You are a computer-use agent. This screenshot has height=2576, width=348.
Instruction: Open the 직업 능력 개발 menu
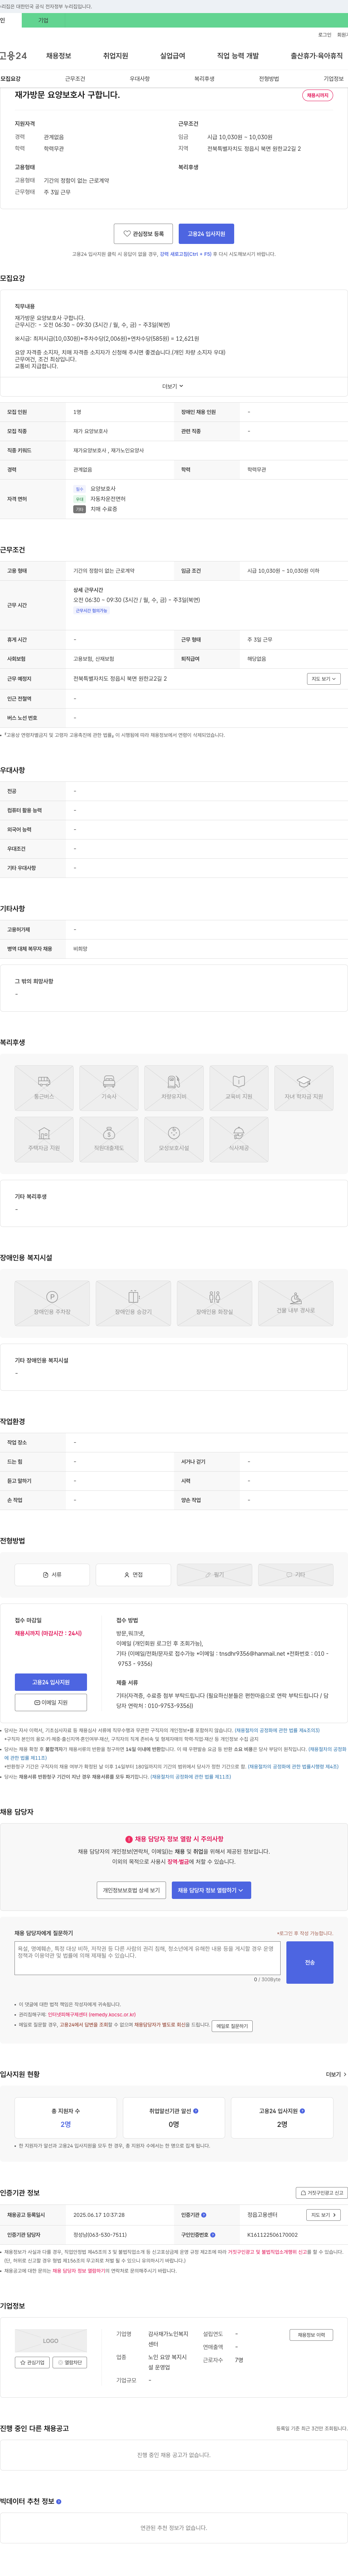click(238, 56)
